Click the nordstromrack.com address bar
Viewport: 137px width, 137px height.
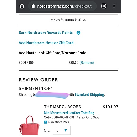tap(62, 6)
